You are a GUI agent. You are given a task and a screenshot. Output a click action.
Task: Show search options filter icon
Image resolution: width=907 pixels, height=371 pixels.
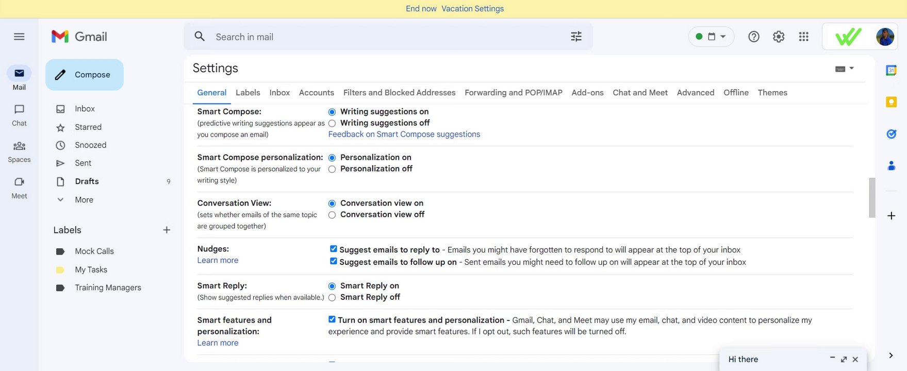pyautogui.click(x=576, y=37)
